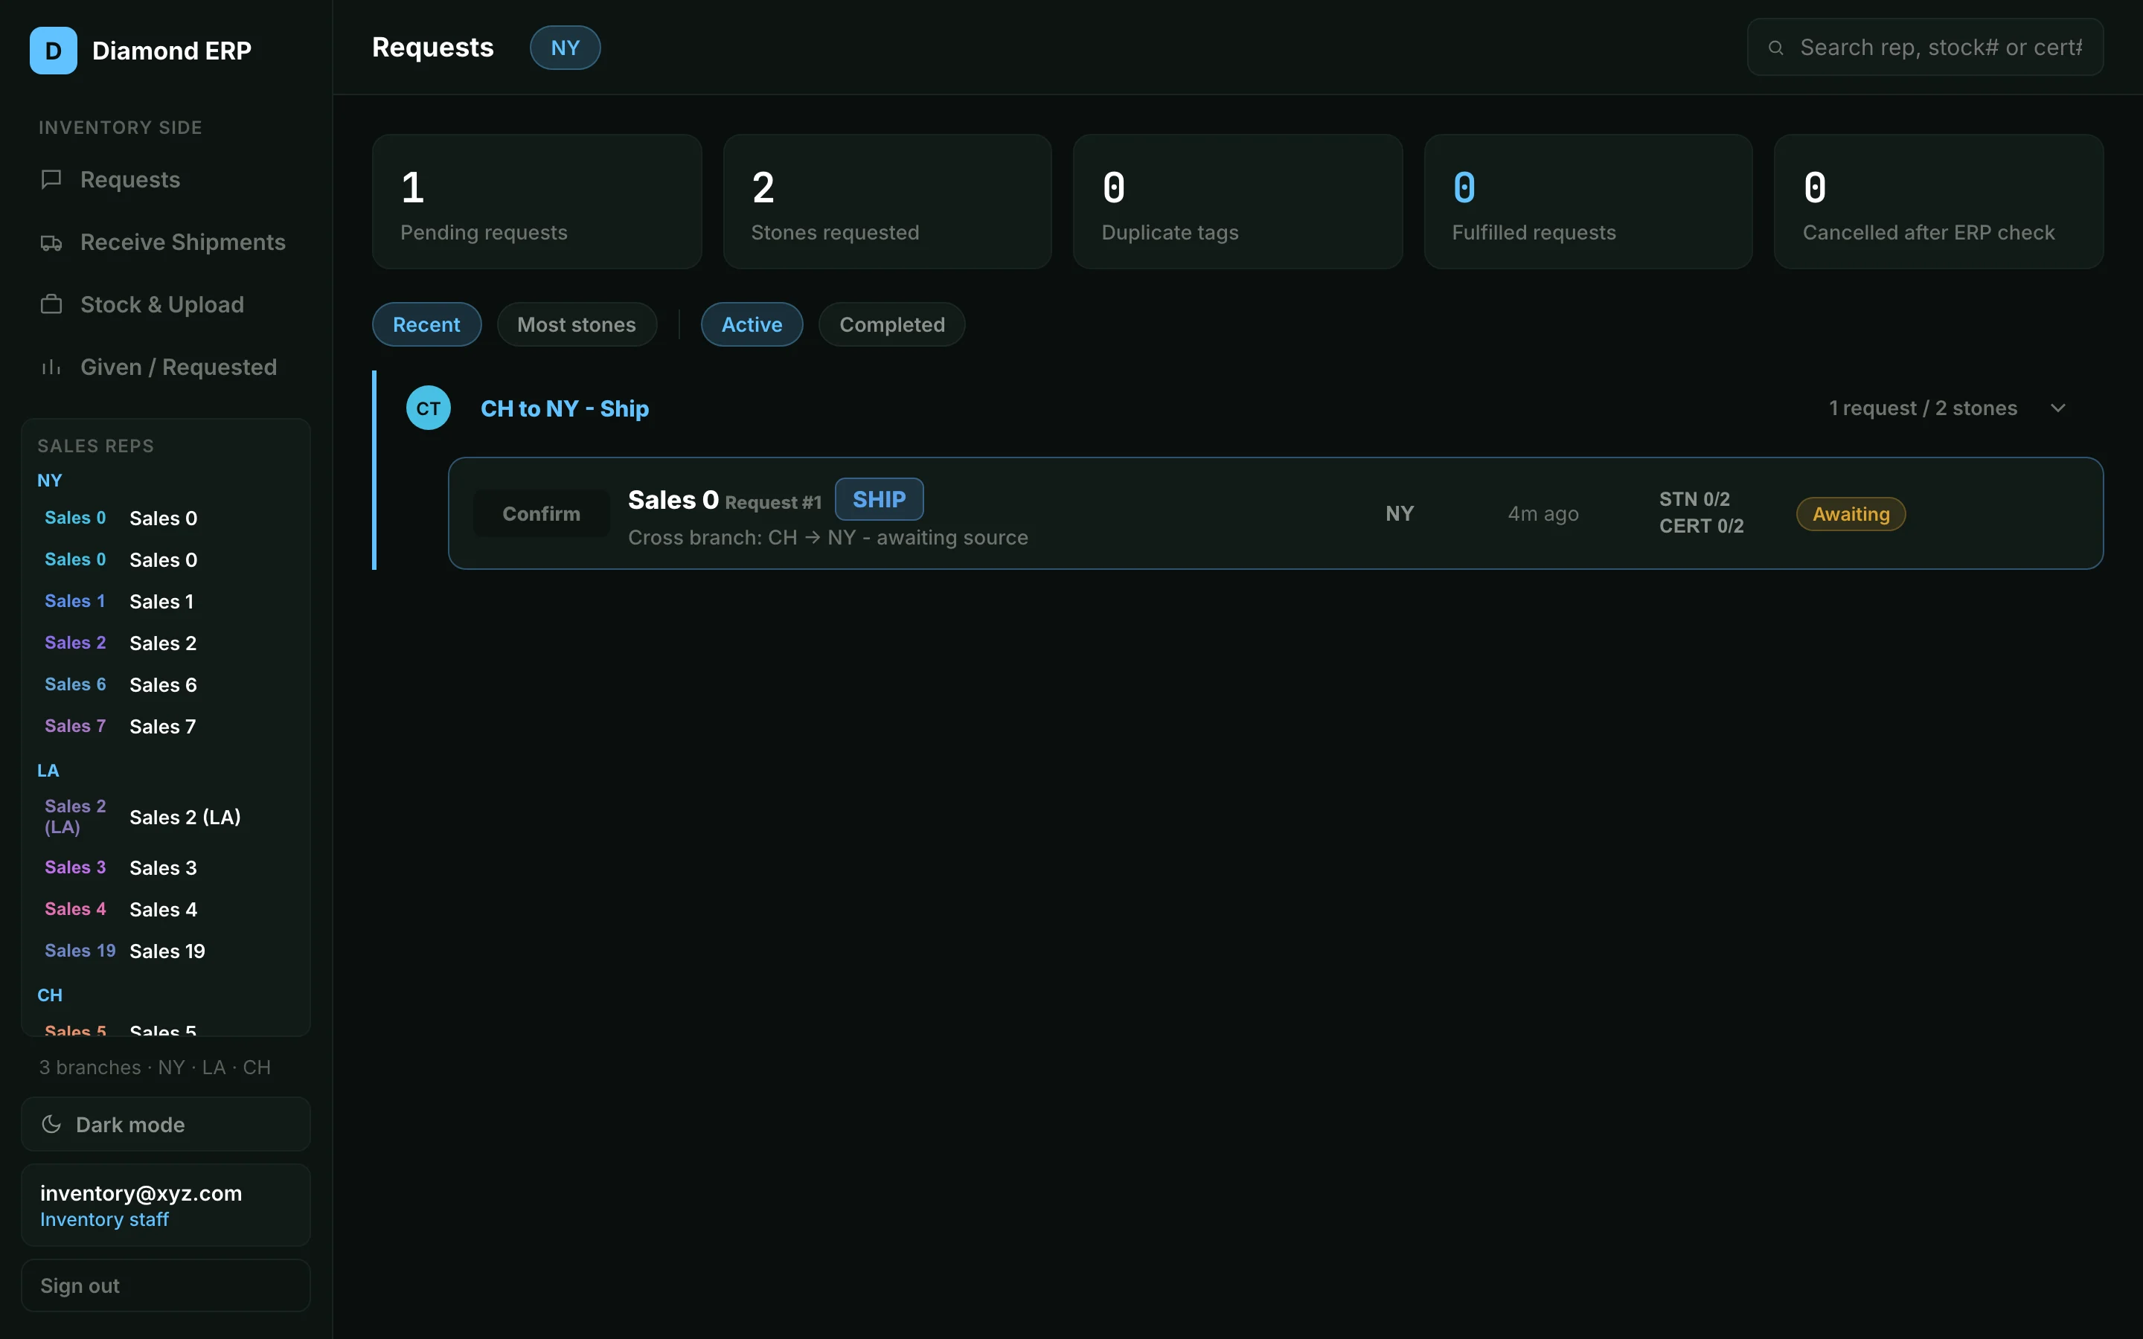Select the Recent sort filter
The width and height of the screenshot is (2143, 1339).
click(427, 325)
